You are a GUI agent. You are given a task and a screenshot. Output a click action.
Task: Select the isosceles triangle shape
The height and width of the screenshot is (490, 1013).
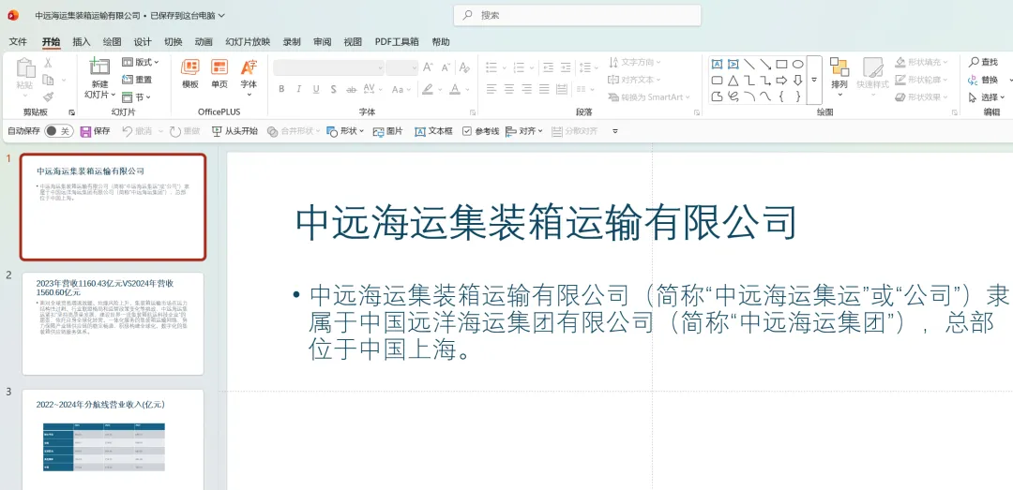tap(733, 81)
